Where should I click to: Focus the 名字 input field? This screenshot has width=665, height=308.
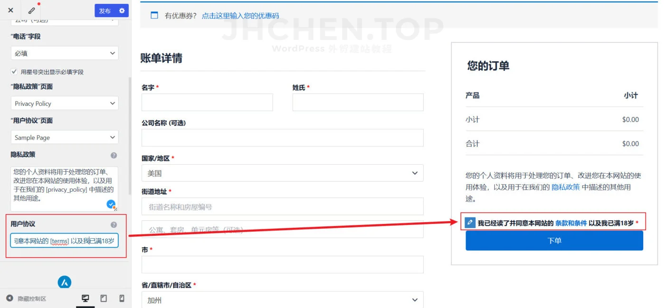(x=207, y=102)
